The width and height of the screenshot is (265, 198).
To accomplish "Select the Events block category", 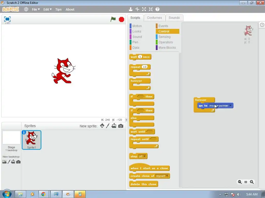I will 163,26.
